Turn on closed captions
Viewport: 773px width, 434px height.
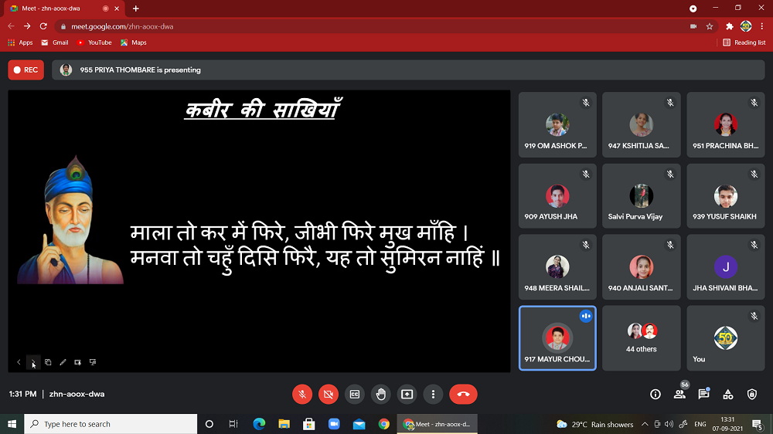click(355, 394)
